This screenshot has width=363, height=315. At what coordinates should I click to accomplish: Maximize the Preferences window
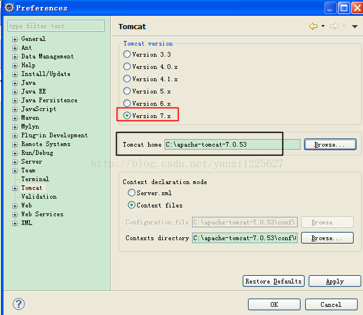344,8
